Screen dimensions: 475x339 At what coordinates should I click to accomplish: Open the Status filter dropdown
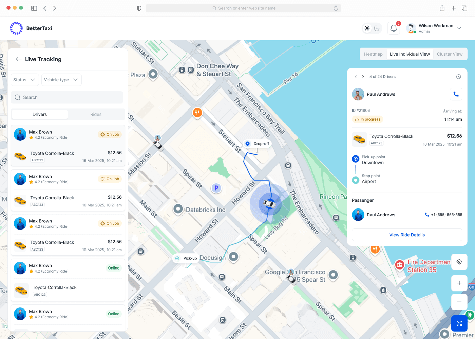(x=24, y=80)
